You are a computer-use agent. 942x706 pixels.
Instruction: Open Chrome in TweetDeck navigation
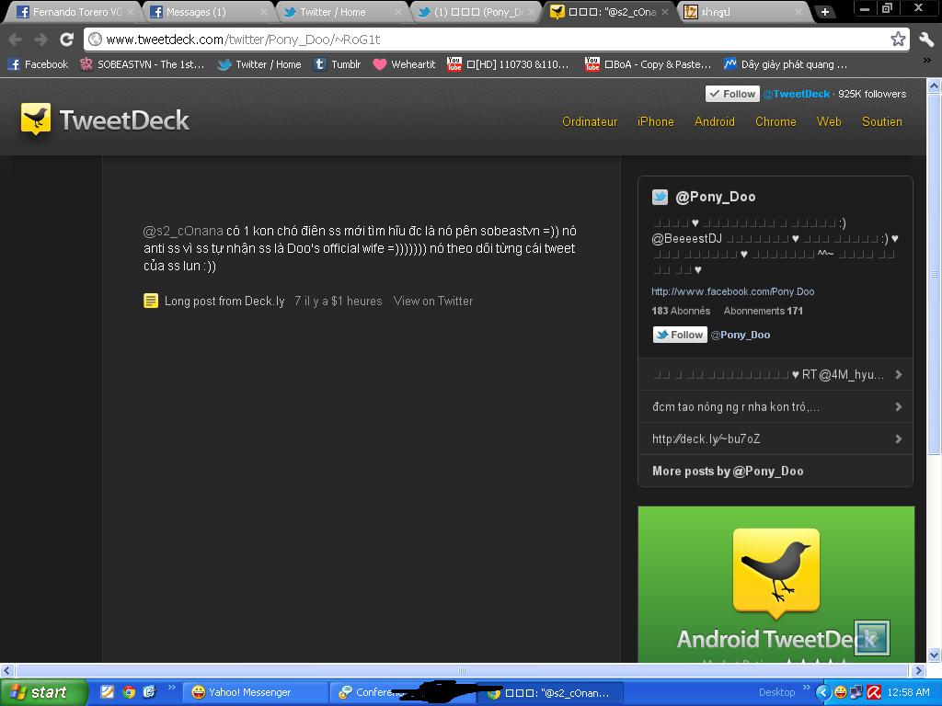[x=775, y=122]
